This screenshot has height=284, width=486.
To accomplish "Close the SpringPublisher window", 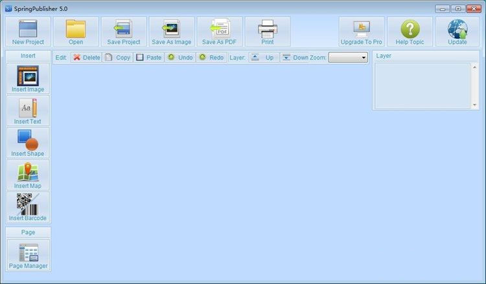I will tap(474, 8).
